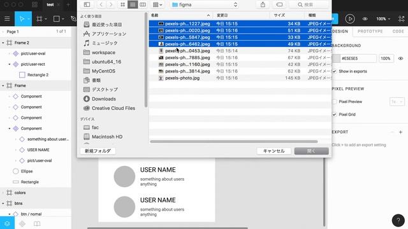The width and height of the screenshot is (408, 229).
Task: Switch to the Design tab
Action: coord(340,31)
